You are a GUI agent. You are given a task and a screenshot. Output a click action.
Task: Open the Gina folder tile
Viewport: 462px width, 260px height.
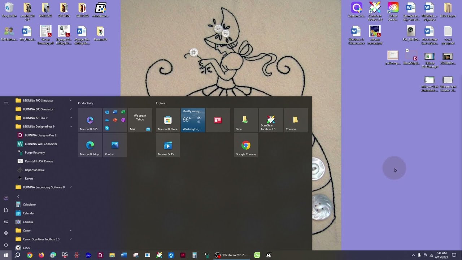(x=246, y=120)
